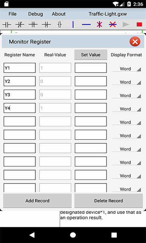This screenshot has height=243, width=146.
Task: Stop simulation with the red square
Action: [139, 25]
